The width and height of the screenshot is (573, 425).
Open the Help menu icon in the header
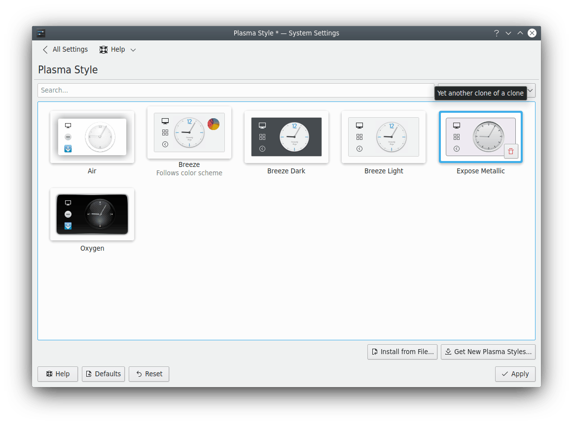[104, 49]
